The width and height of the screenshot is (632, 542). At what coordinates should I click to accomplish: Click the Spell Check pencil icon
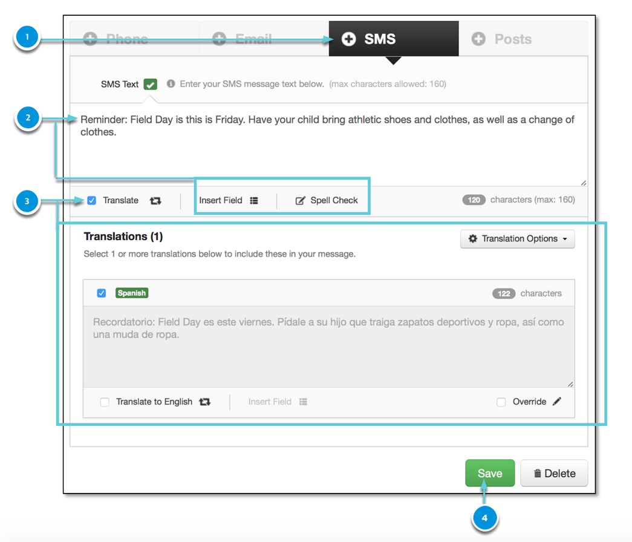pos(300,201)
